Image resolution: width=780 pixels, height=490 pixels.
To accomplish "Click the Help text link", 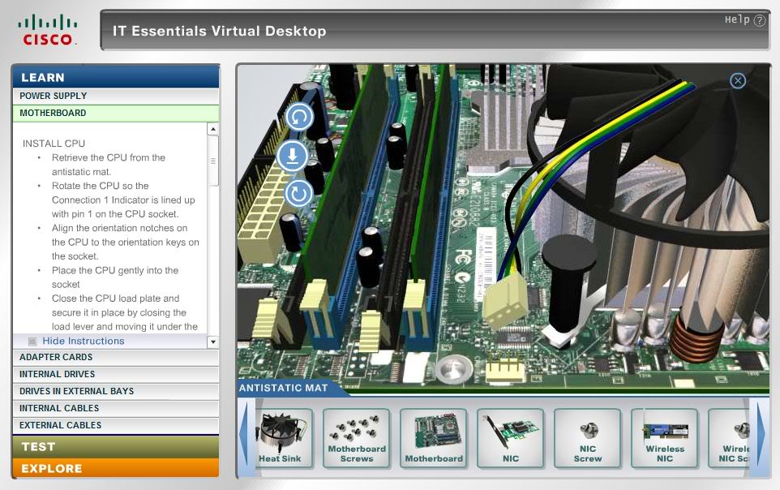I will point(737,19).
